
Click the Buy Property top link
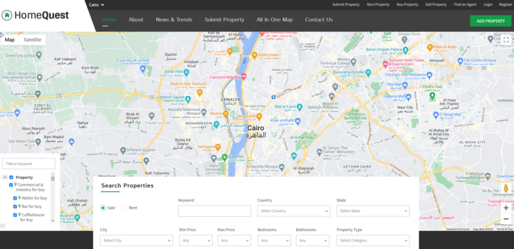click(408, 5)
